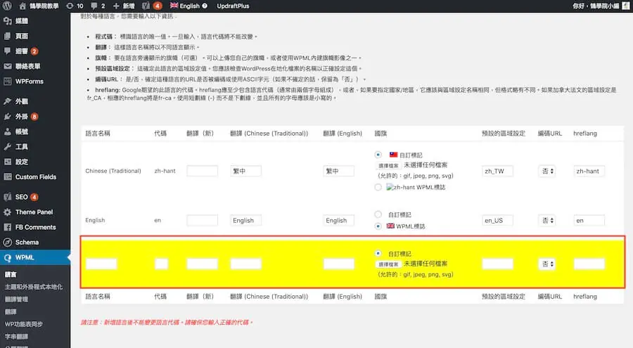
Task: Open encode URL dropdown for Chinese (Traditional)
Action: tap(547, 171)
